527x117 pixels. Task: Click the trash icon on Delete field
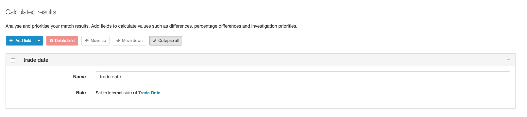click(51, 41)
